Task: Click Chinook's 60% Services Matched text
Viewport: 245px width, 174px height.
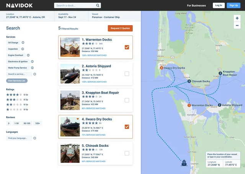Action: click(93, 161)
